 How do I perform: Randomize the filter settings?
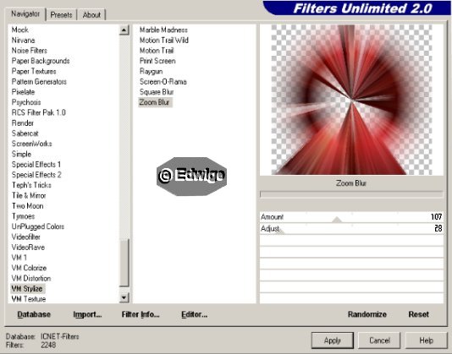pos(367,314)
